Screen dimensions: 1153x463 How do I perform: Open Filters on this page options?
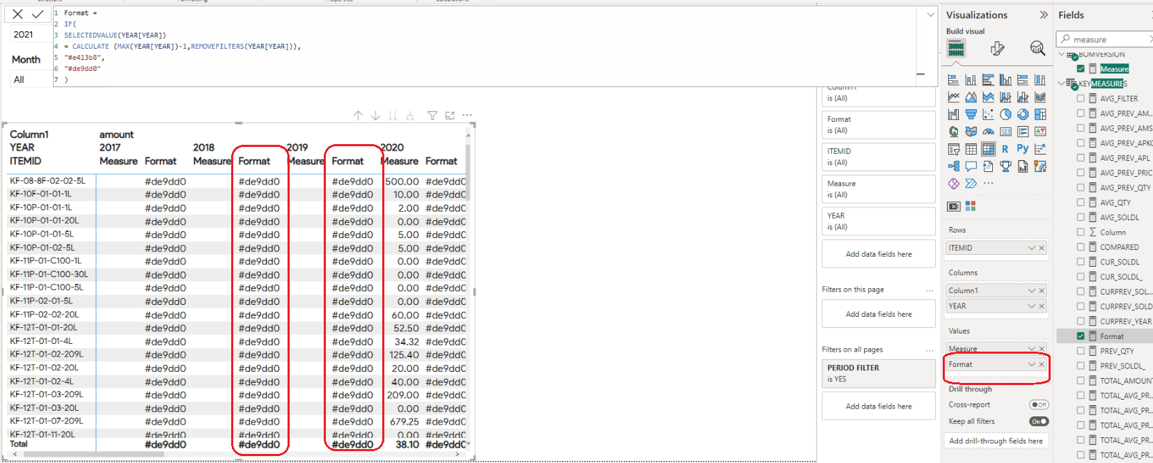930,290
